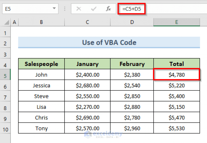This screenshot has width=207, height=143.
Task: Select John's total cell $4,780
Action: (x=177, y=75)
